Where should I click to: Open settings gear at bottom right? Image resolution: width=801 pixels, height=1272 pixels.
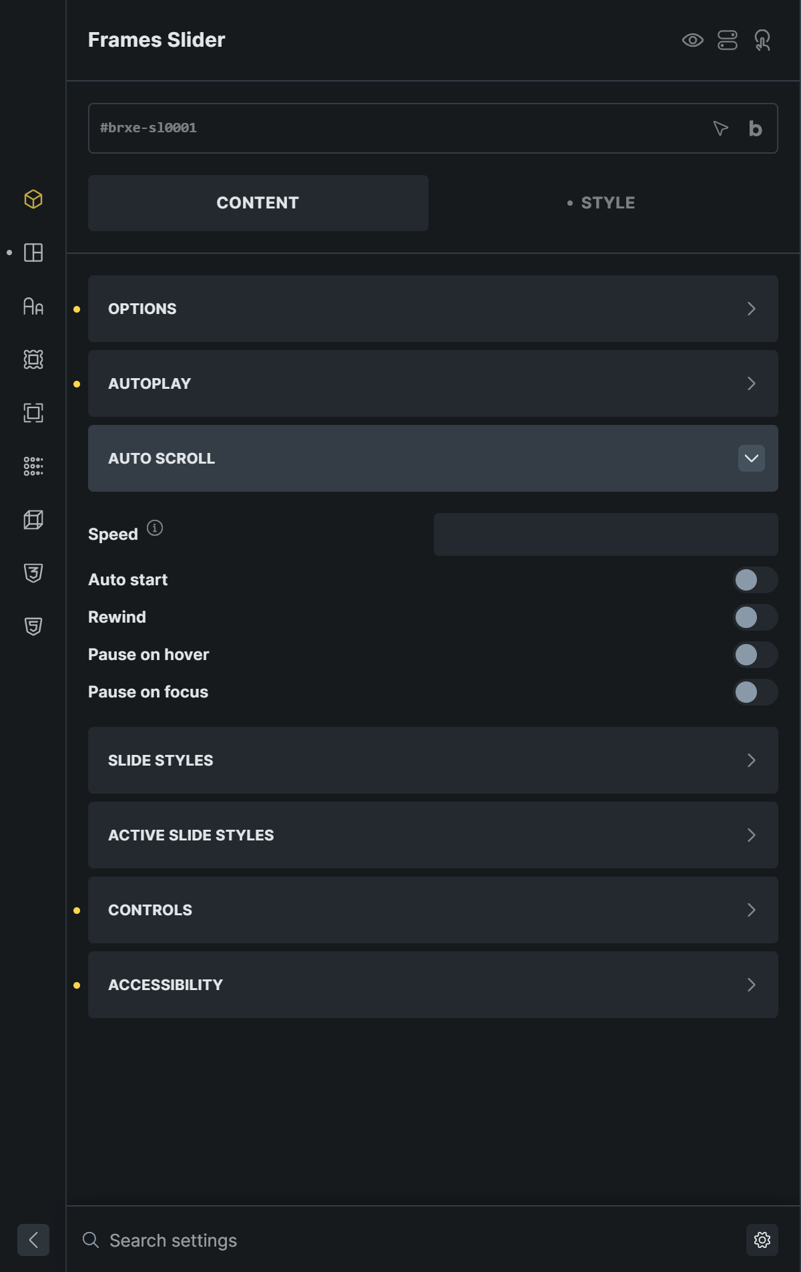pyautogui.click(x=762, y=1240)
